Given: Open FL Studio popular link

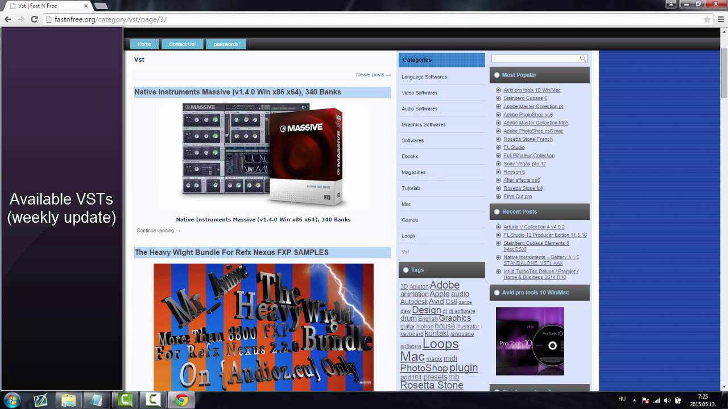Looking at the screenshot, I should pos(514,147).
